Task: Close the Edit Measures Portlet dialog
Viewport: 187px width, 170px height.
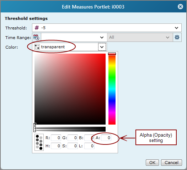Action: [180, 6]
